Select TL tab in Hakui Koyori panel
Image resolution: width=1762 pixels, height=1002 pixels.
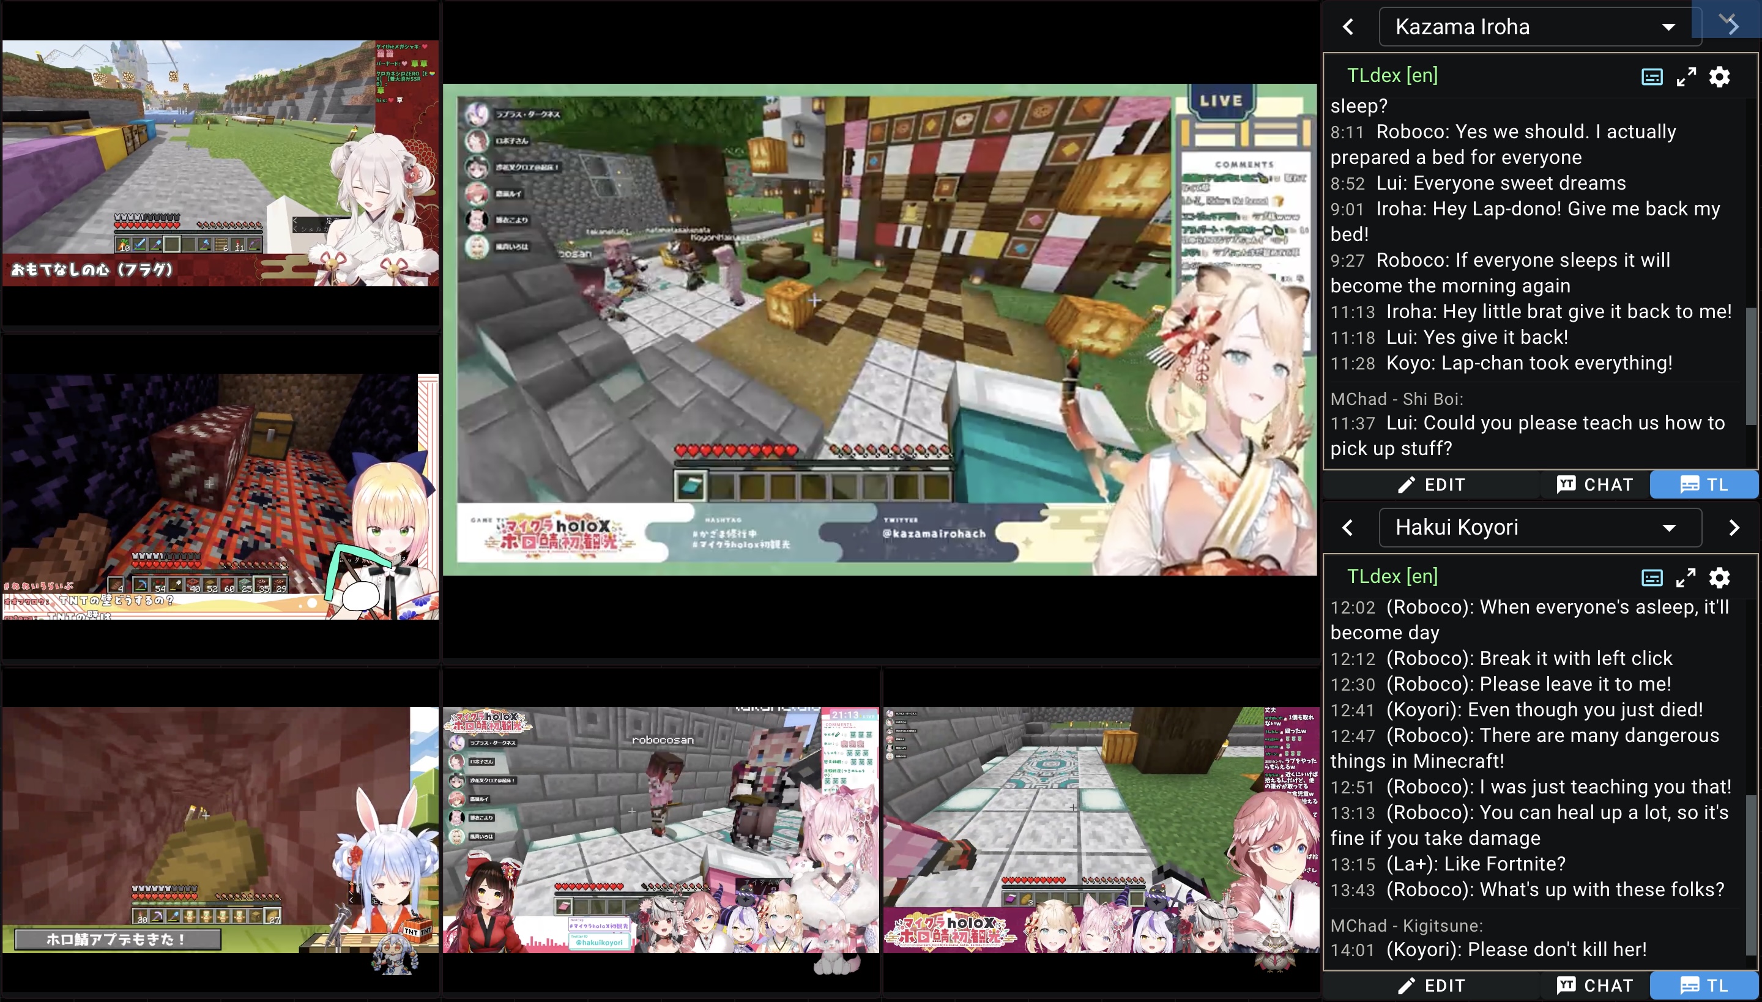click(x=1704, y=985)
